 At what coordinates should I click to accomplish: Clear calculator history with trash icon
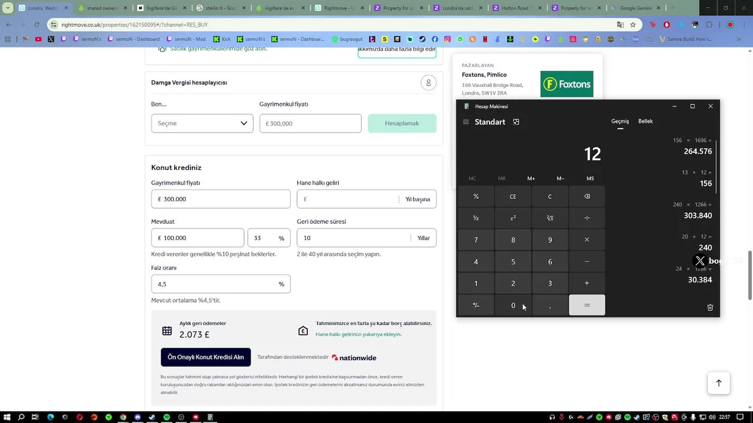(710, 307)
